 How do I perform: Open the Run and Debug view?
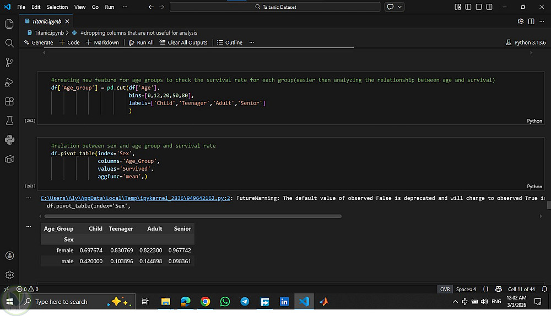click(9, 82)
